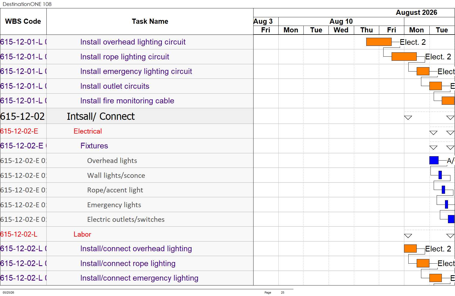
Task: Click the August 2026 month header
Action: point(416,13)
